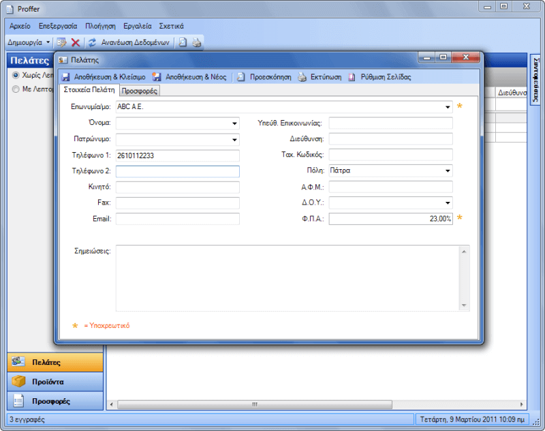The image size is (545, 431).
Task: Click the edit record icon in main toolbar
Action: [x=61, y=42]
